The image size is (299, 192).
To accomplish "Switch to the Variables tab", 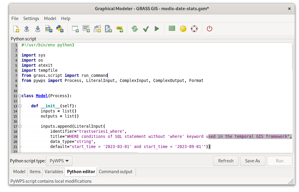I will click(x=54, y=172).
